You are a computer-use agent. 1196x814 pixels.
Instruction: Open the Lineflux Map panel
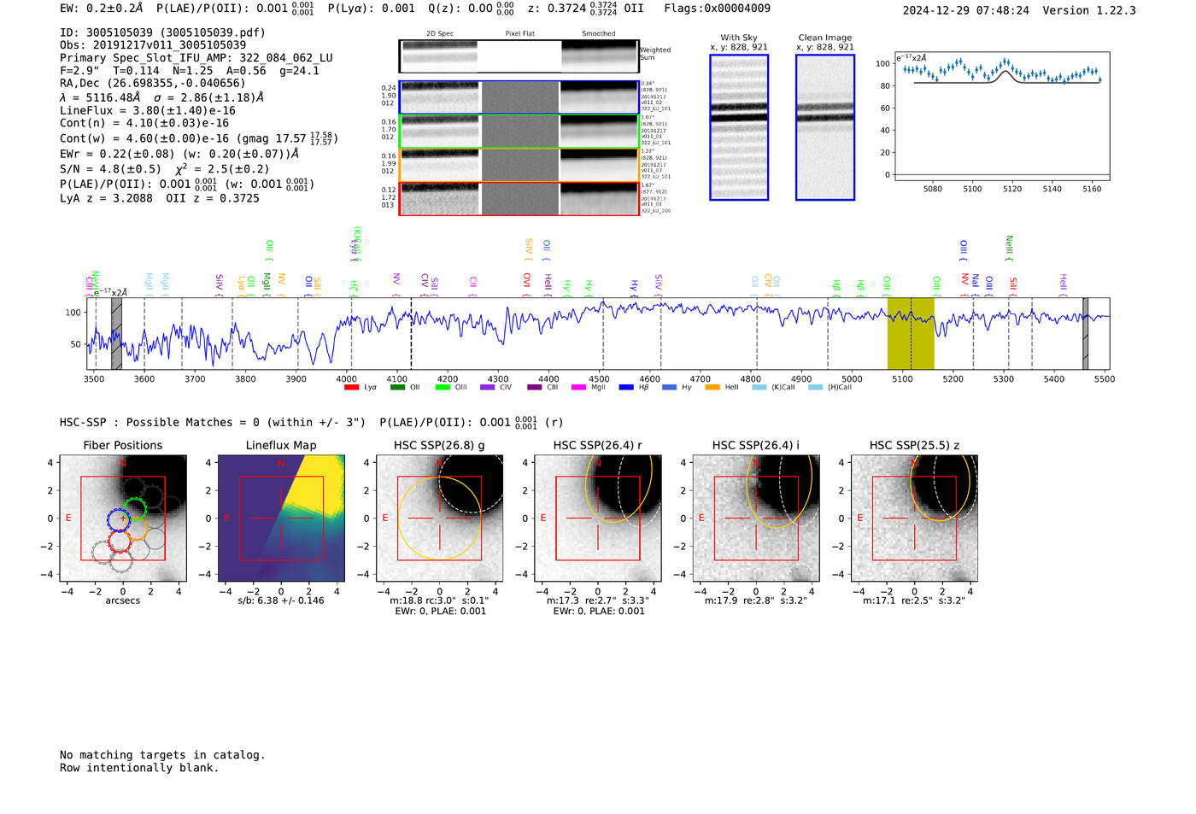pyautogui.click(x=281, y=518)
